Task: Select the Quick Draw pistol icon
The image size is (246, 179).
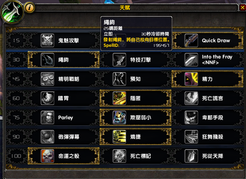Action: pos(191,40)
